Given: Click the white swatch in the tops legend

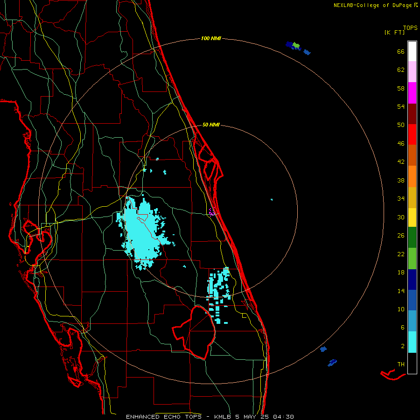Looking at the screenshot, I should [x=412, y=51].
